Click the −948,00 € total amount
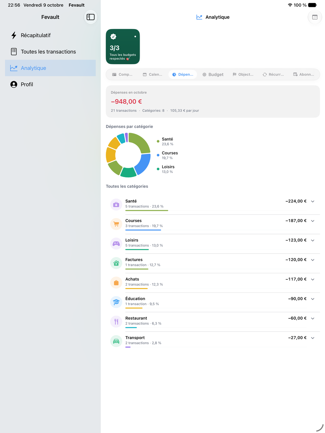The image size is (325, 433). coord(126,101)
